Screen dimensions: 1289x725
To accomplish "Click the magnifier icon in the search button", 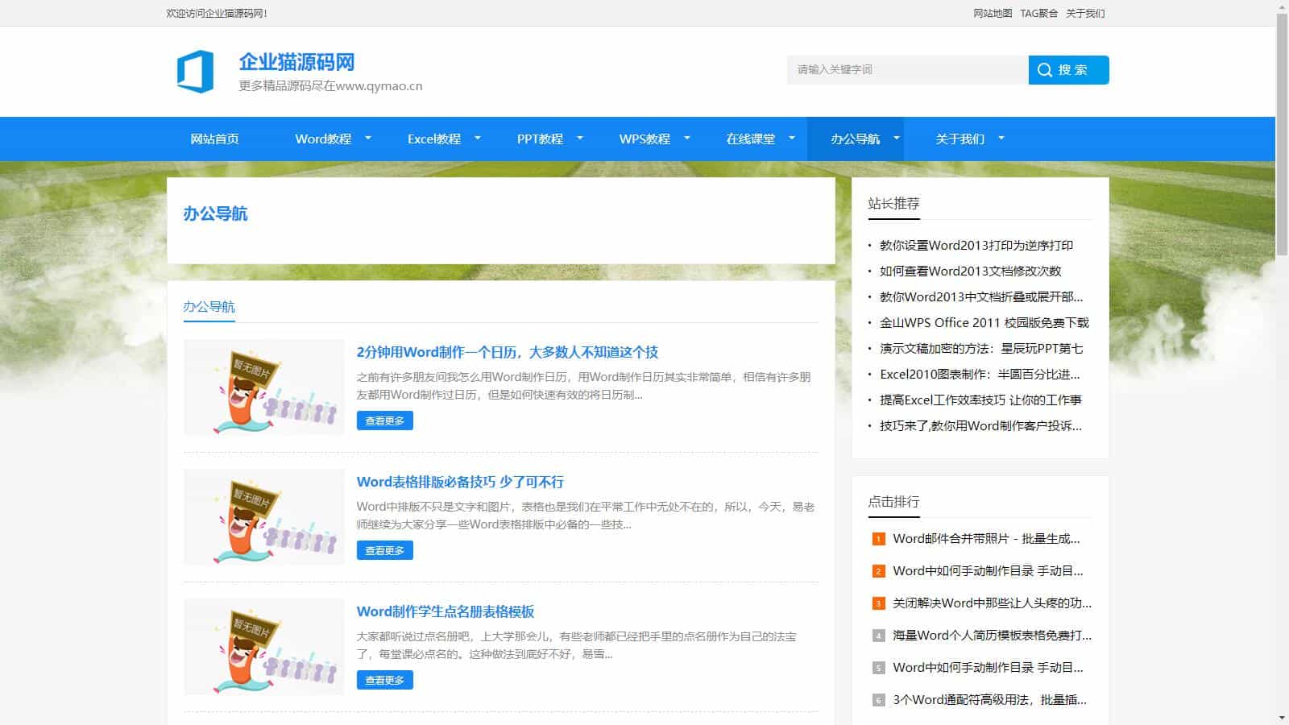I will point(1045,70).
